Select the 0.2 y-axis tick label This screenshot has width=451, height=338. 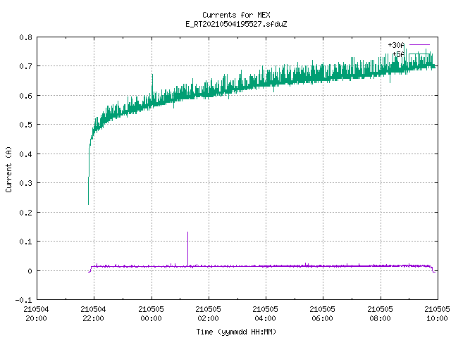click(25, 213)
